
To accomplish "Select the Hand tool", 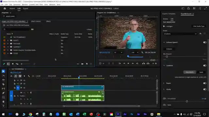I will (4, 102).
